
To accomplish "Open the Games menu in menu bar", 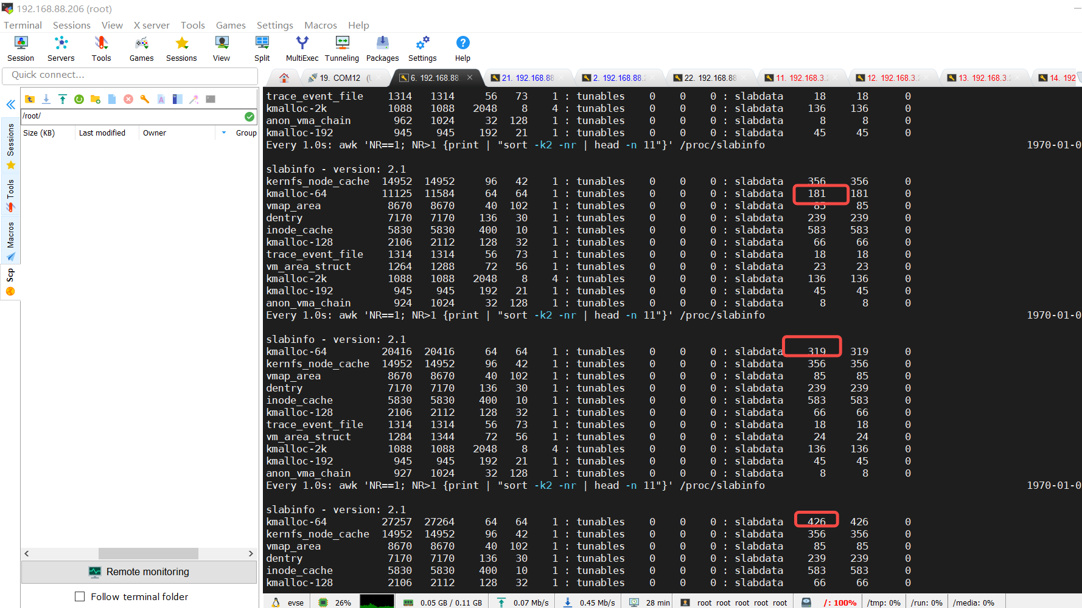I will [231, 25].
